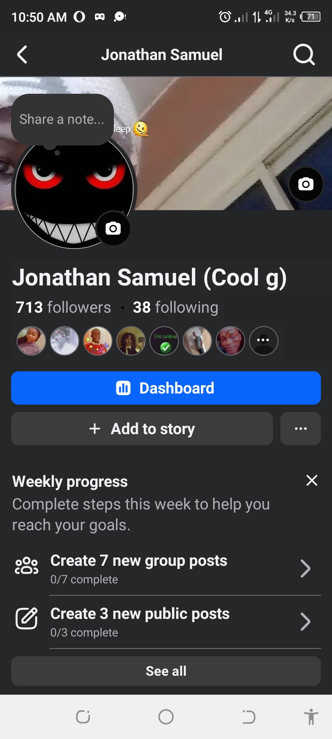Image resolution: width=332 pixels, height=739 pixels.
Task: Open the 713 followers list
Action: pyautogui.click(x=64, y=307)
